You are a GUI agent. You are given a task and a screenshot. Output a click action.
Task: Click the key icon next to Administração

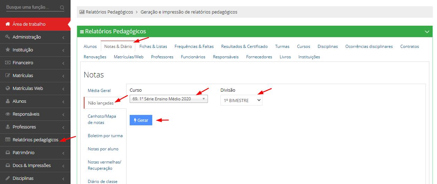(8, 37)
